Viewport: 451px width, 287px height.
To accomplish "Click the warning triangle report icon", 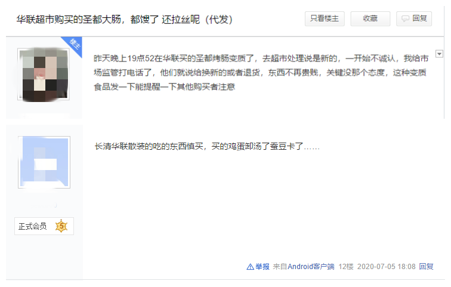I will 250,267.
